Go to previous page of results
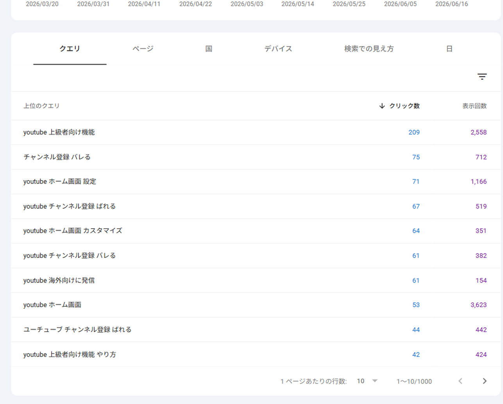Viewport: 503px width, 404px height. 460,381
